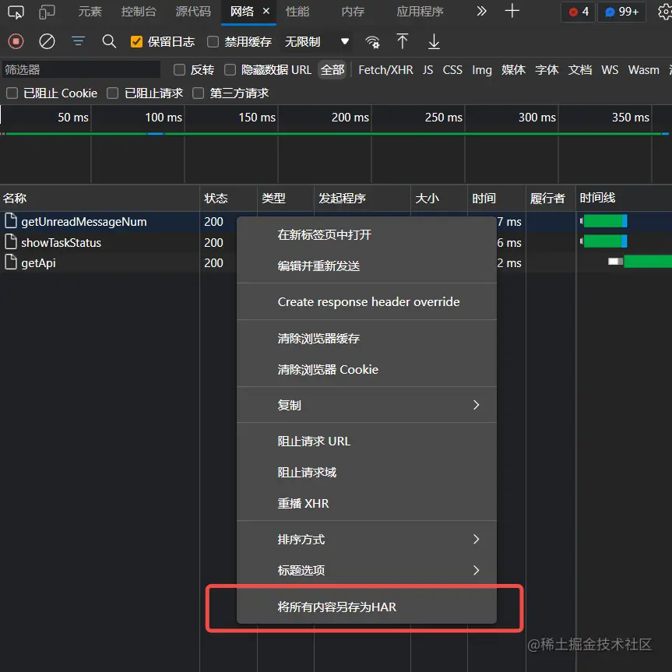Filter requests by 媒体
This screenshot has width=672, height=672.
coord(513,69)
